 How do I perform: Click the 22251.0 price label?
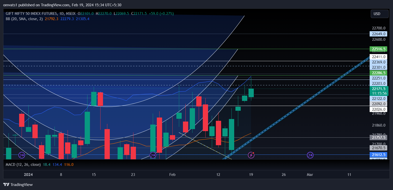point(379,78)
